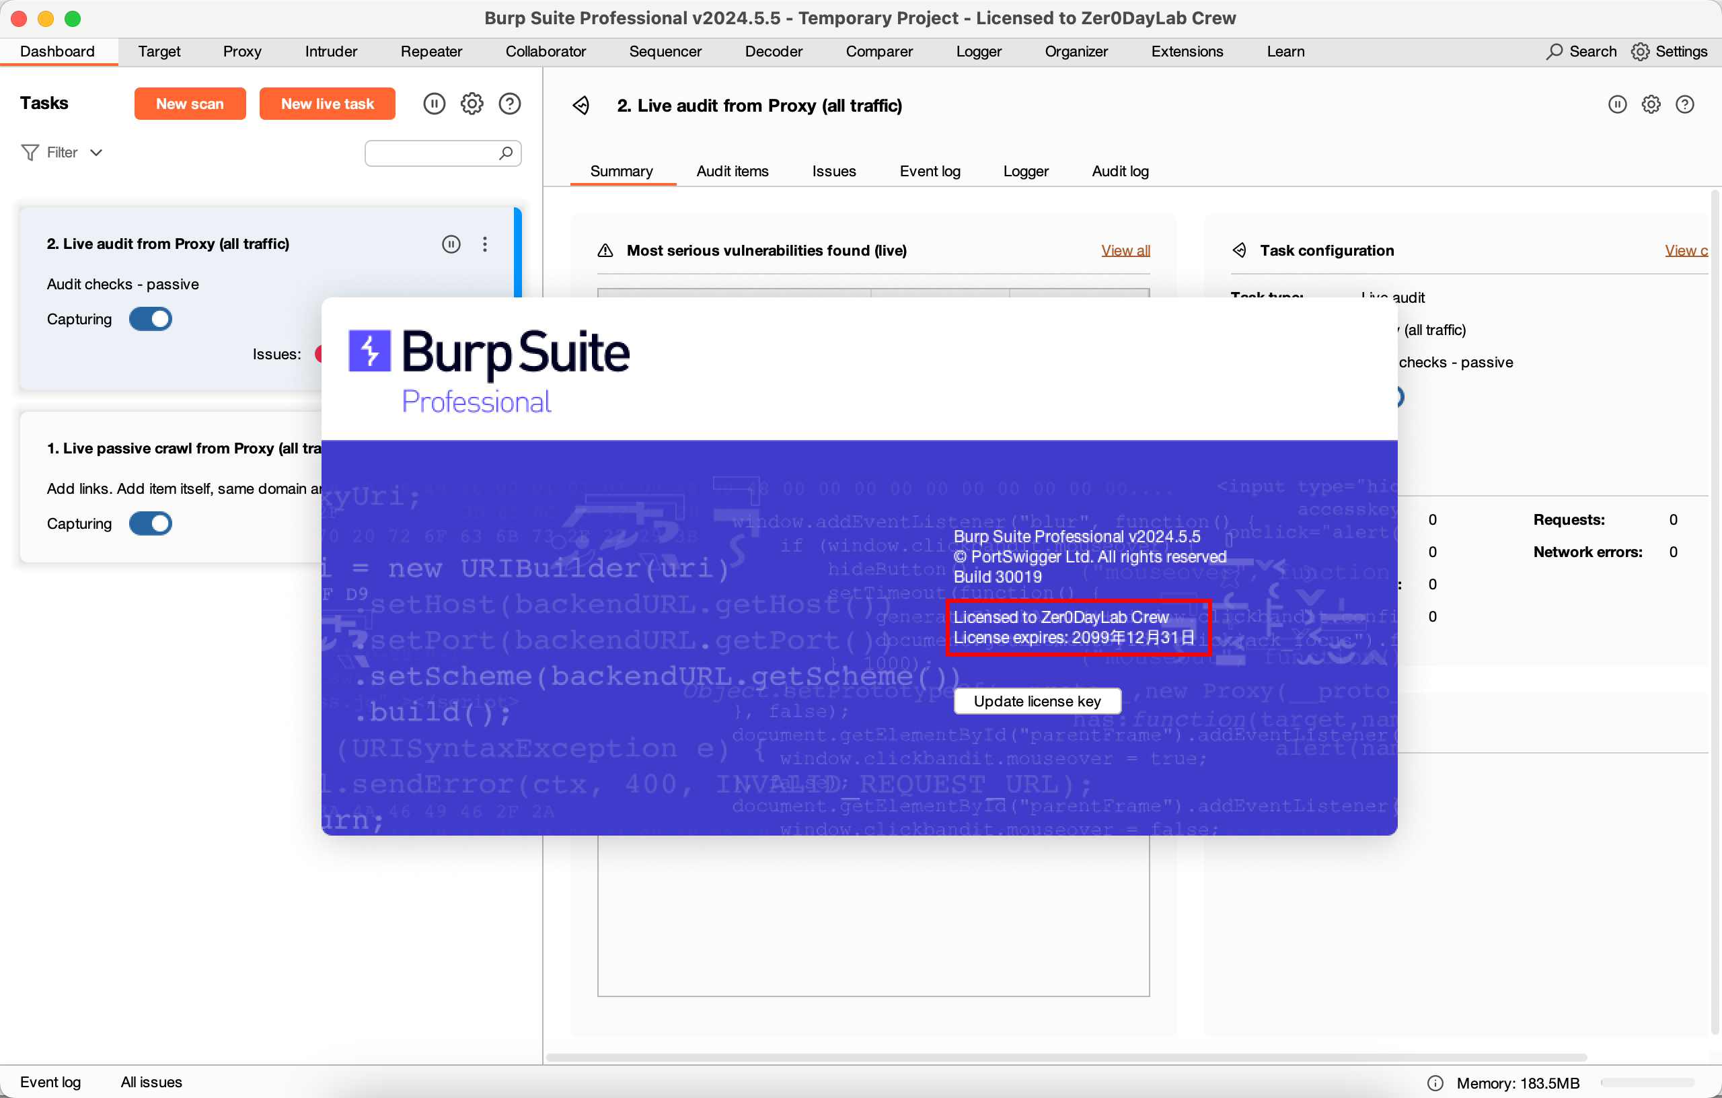Click live audit icon beside task title
This screenshot has width=1722, height=1098.
point(581,106)
